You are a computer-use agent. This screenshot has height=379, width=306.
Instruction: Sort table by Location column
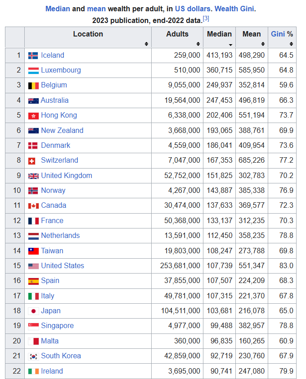tap(146, 44)
